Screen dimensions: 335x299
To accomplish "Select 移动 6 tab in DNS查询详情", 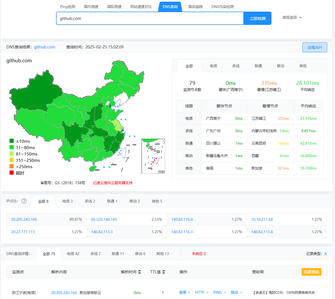I will click(140, 254).
